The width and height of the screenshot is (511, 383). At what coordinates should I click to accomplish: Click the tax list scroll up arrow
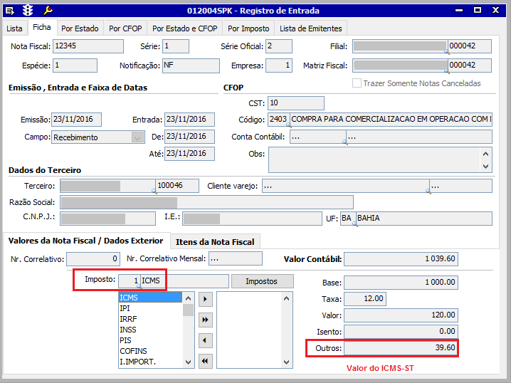click(188, 298)
